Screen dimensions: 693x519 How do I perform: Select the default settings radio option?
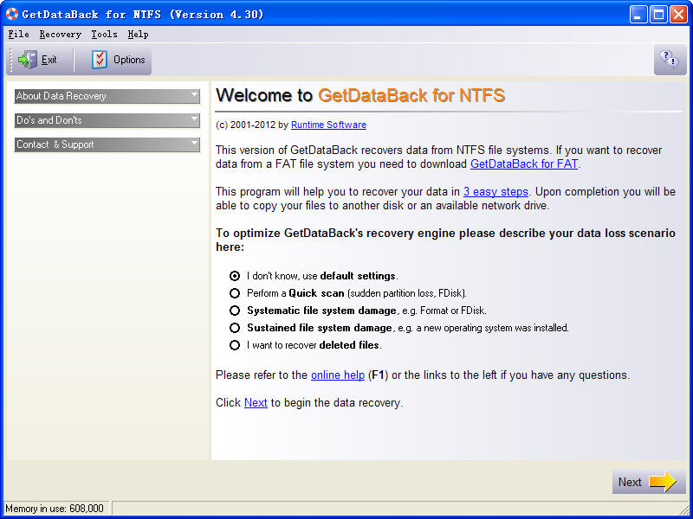coord(235,276)
